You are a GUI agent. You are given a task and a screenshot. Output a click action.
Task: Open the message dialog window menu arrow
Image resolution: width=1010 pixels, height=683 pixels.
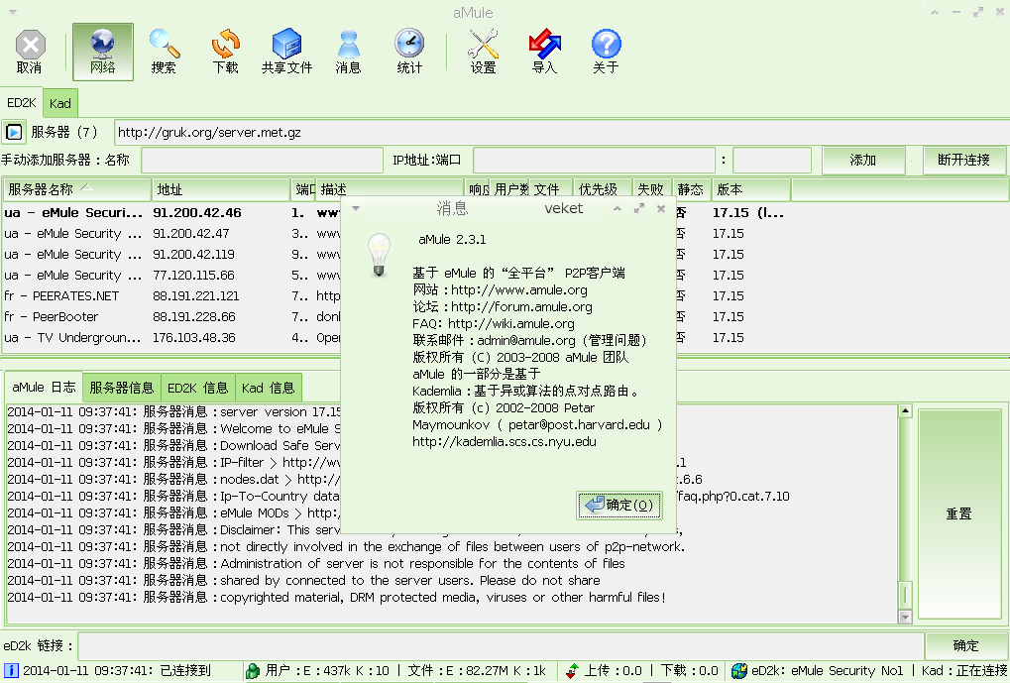tap(356, 208)
